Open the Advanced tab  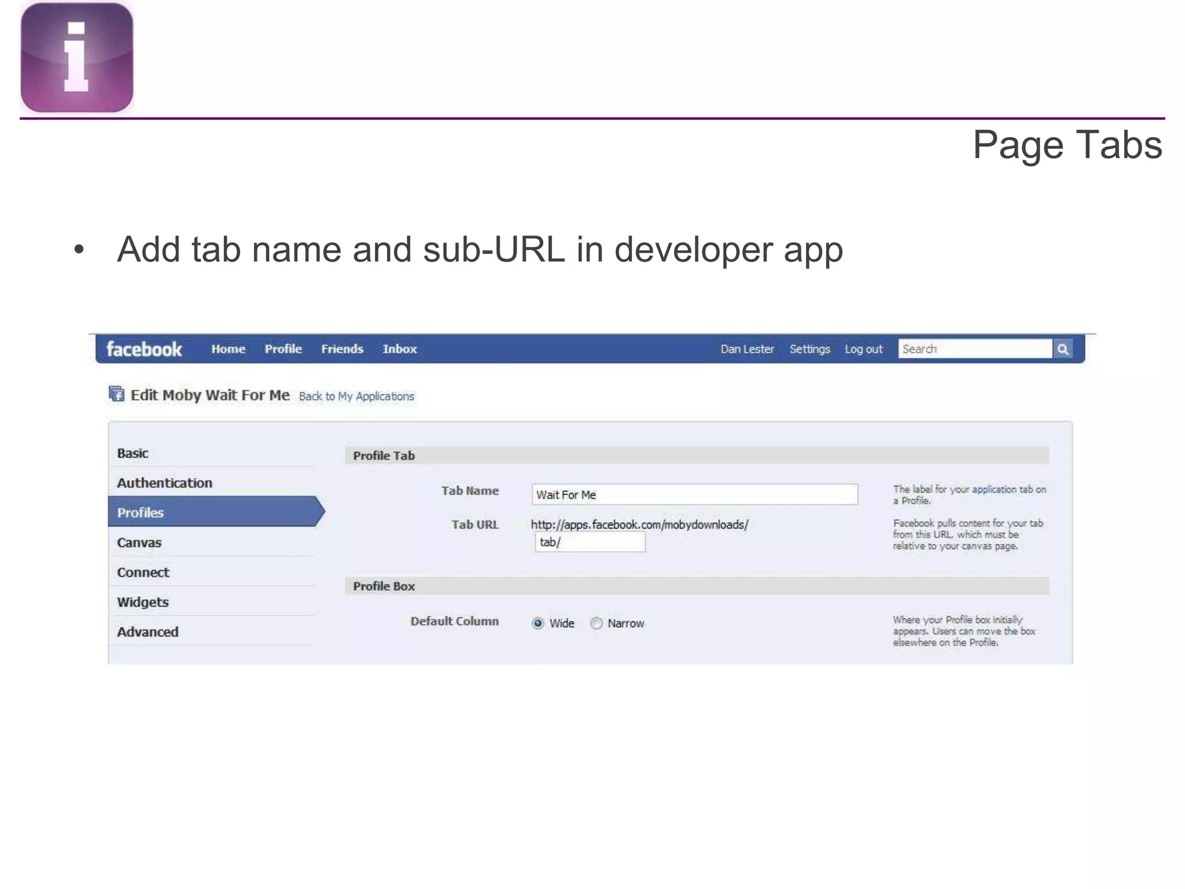(212, 631)
